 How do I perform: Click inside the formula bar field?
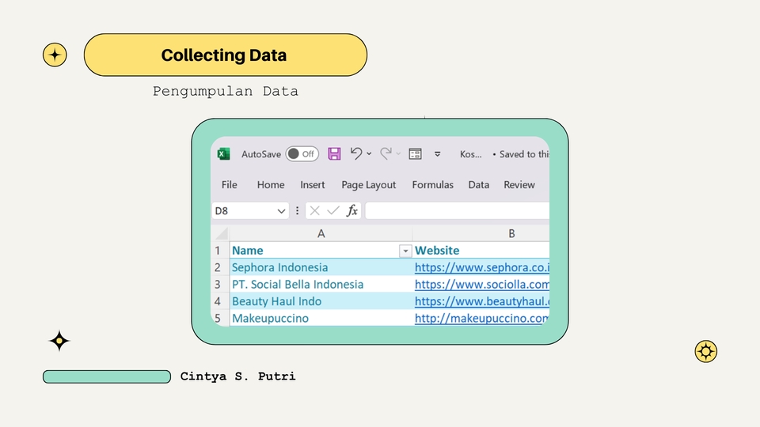pos(457,210)
